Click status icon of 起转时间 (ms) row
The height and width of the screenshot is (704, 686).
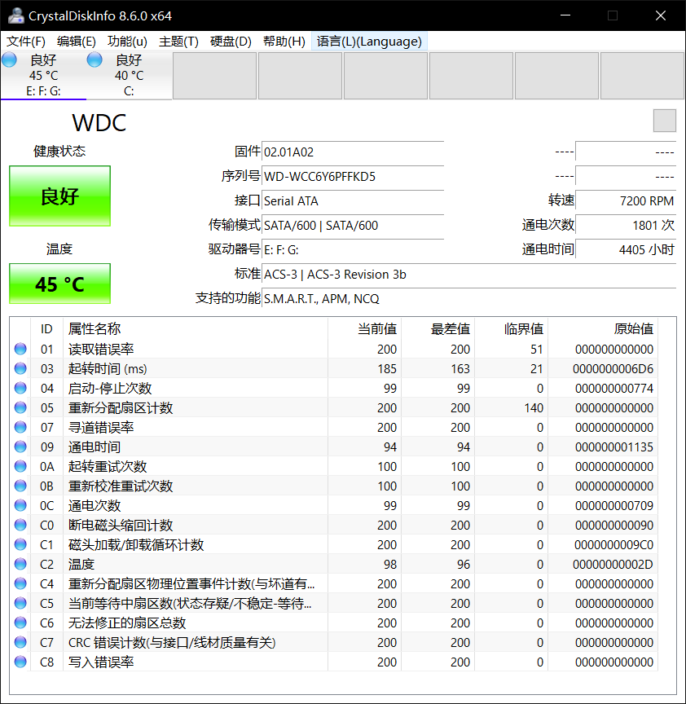[x=20, y=368]
